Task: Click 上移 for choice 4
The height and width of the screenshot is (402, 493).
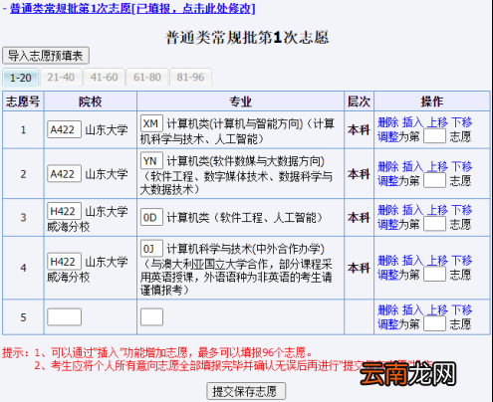Action: [x=437, y=261]
